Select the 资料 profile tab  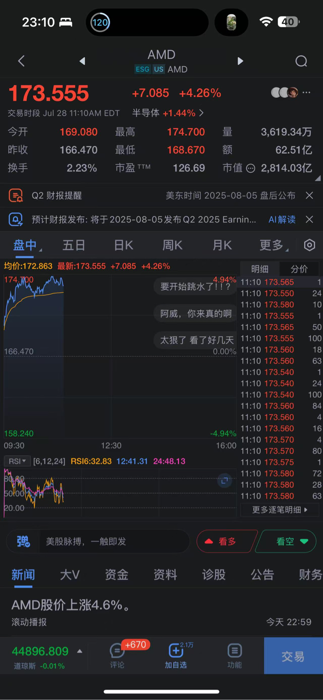click(165, 575)
